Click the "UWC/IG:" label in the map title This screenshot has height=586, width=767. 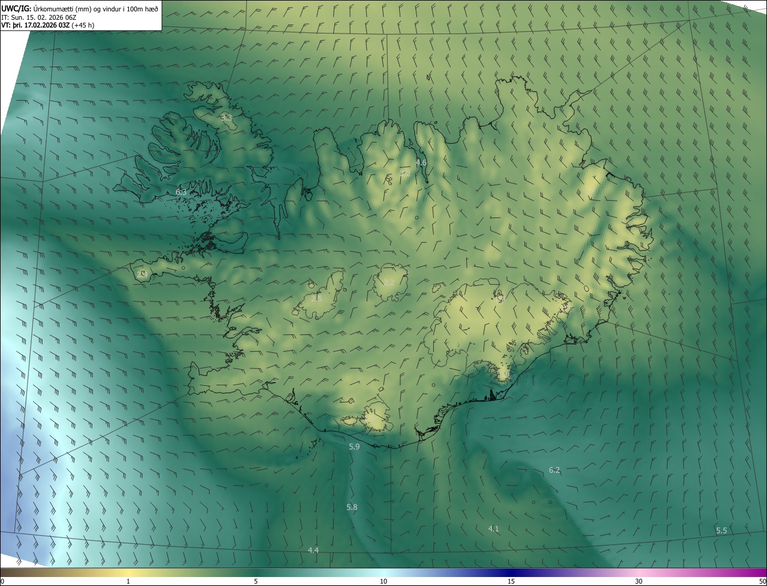tap(16, 8)
